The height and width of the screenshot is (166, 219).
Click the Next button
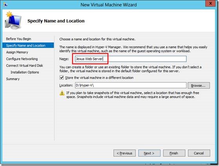(149, 153)
